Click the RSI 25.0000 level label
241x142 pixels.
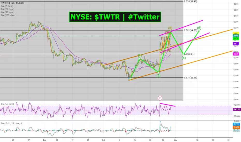(237, 116)
